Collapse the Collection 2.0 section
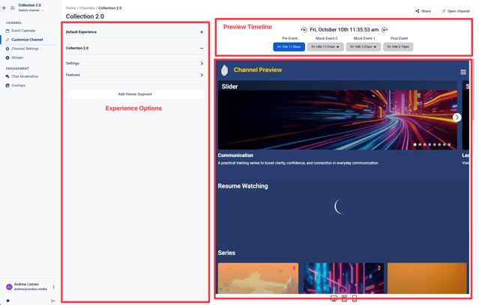479x305 pixels. pyautogui.click(x=202, y=49)
